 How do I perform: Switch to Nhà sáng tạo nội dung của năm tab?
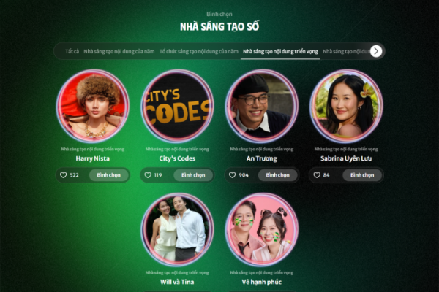(119, 51)
